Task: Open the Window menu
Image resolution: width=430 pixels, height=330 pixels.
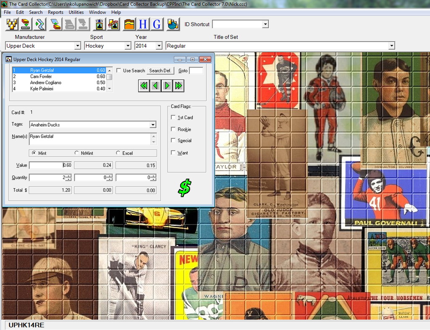Action: (97, 12)
